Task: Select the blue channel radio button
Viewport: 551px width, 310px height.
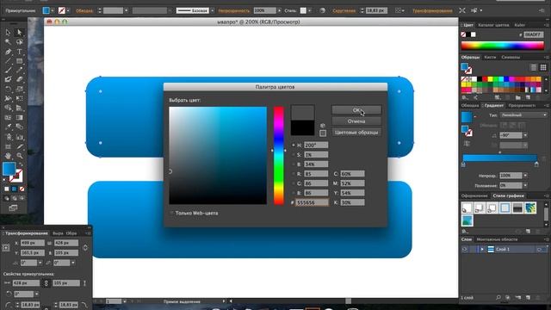Action: pyautogui.click(x=294, y=193)
